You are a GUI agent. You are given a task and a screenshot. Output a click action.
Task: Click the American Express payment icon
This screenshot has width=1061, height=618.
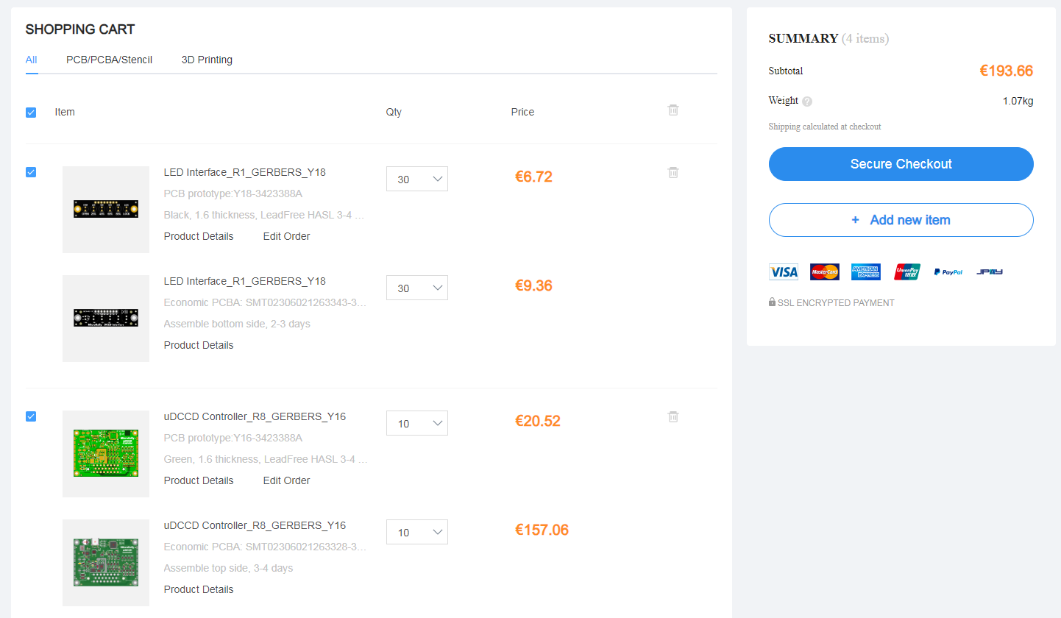[x=866, y=272]
